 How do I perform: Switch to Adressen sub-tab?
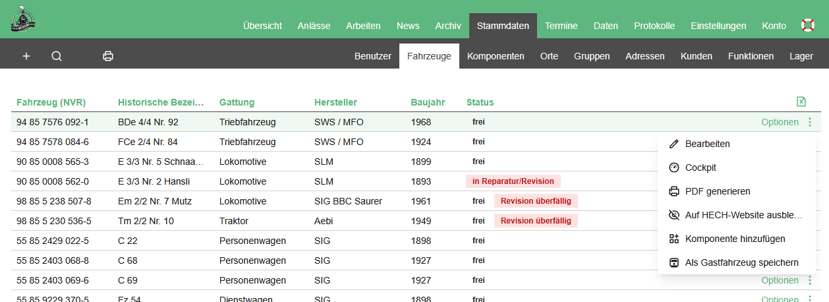pos(645,56)
